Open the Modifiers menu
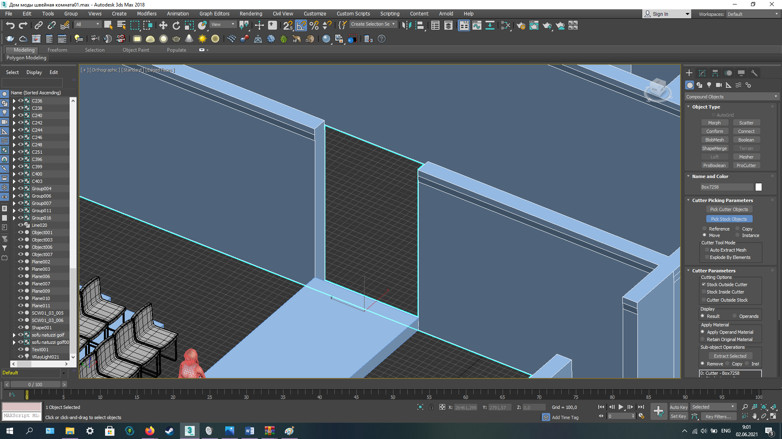782x439 pixels. (147, 13)
